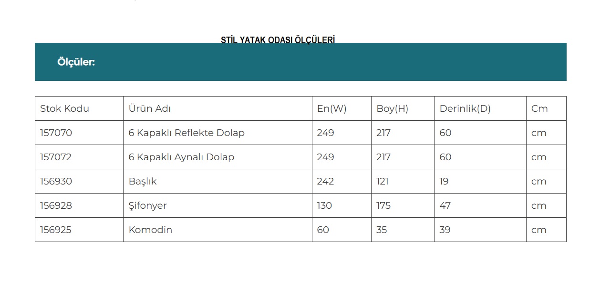Click the 'Boy(H)' column header
This screenshot has height=301, width=600.
392,108
